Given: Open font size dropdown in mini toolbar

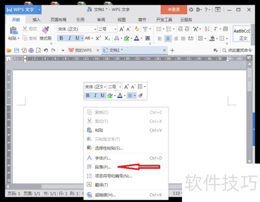Looking at the screenshot, I should click(x=120, y=87).
